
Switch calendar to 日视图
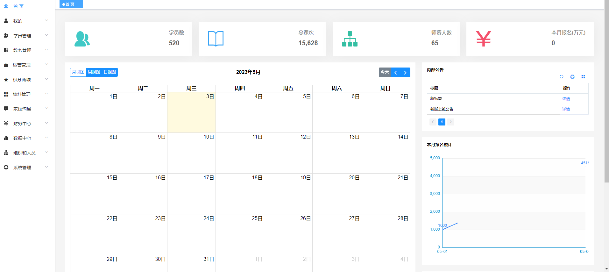pos(110,72)
